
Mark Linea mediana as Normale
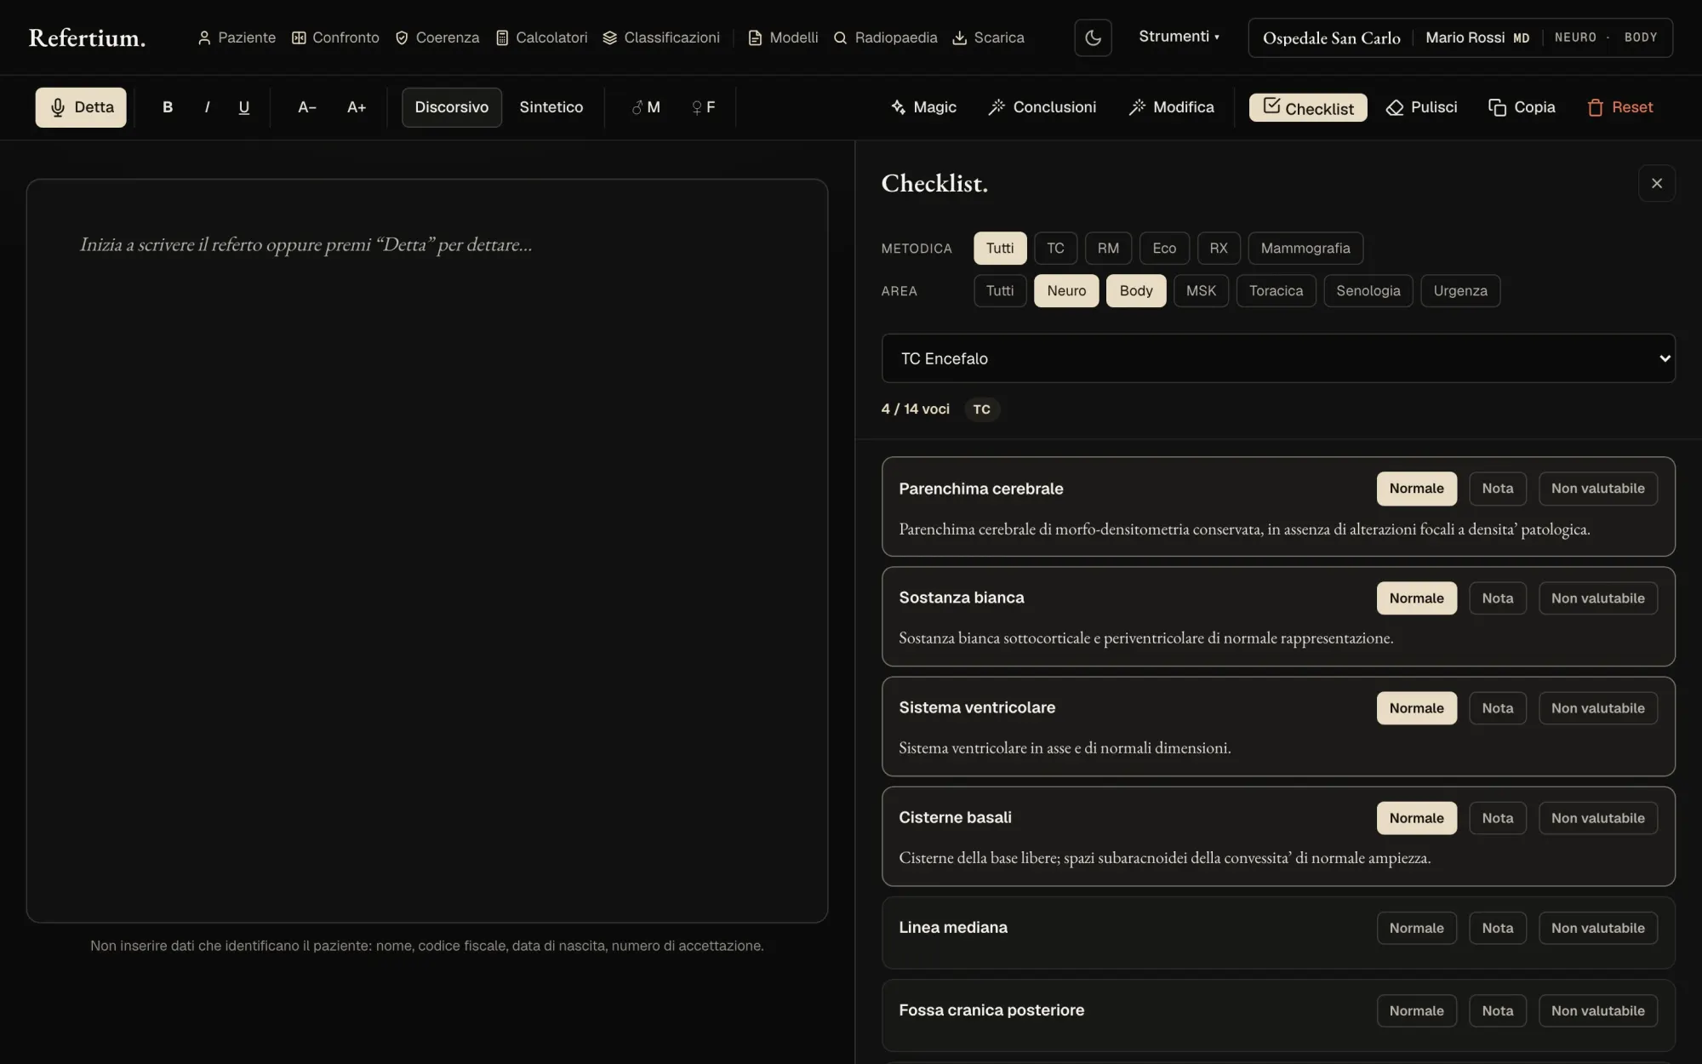point(1416,928)
